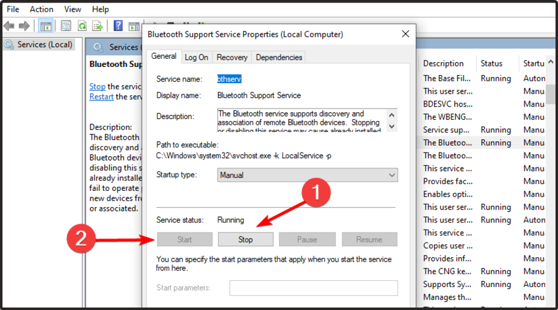Open the Startup type dropdown
This screenshot has width=558, height=310.
(x=308, y=175)
